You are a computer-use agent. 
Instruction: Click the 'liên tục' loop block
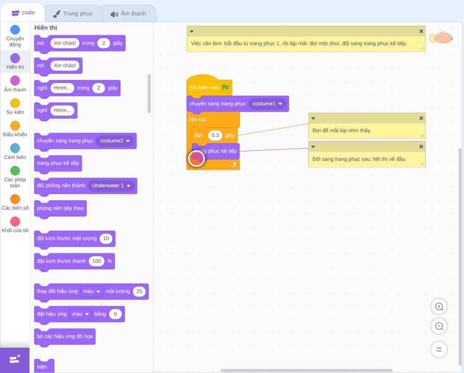[213, 119]
